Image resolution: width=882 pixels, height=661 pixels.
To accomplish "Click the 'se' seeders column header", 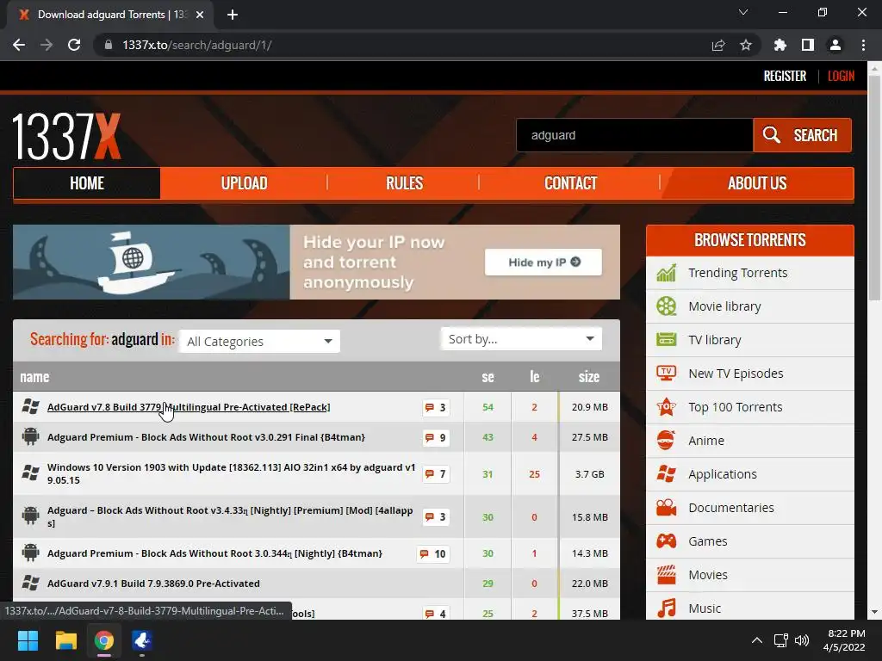I will 488,377.
